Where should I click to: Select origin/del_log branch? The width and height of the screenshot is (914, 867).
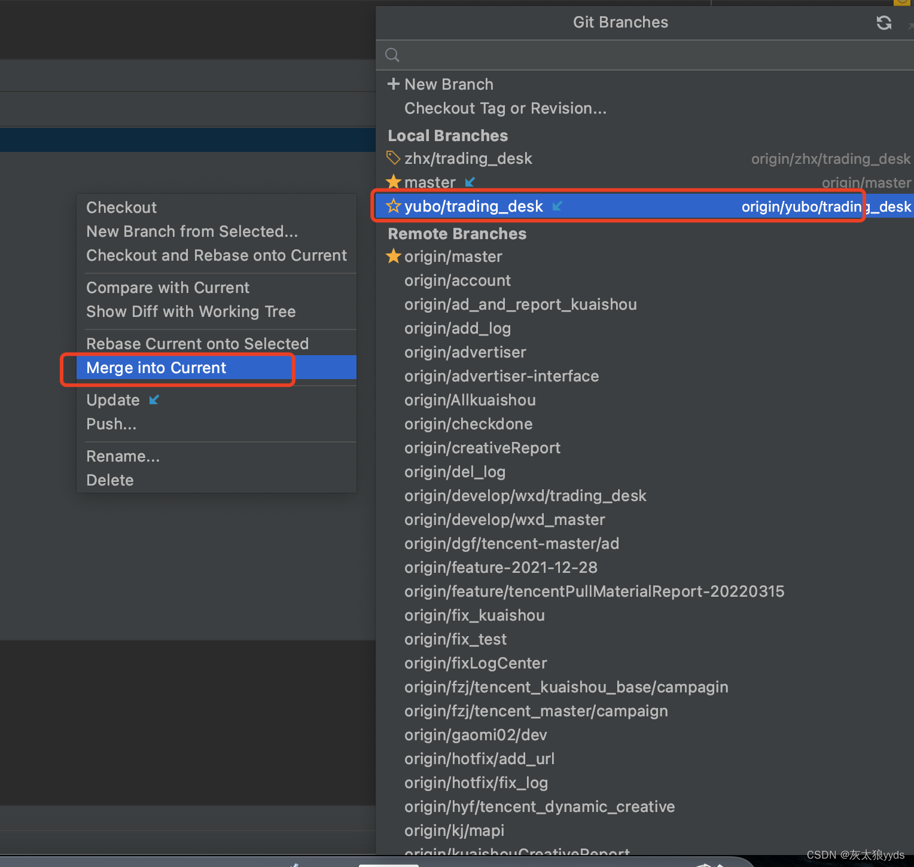coord(455,472)
